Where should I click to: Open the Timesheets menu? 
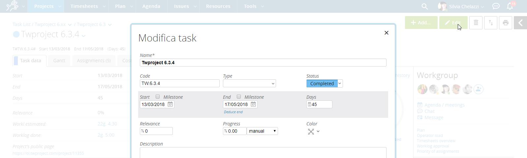coord(84,6)
